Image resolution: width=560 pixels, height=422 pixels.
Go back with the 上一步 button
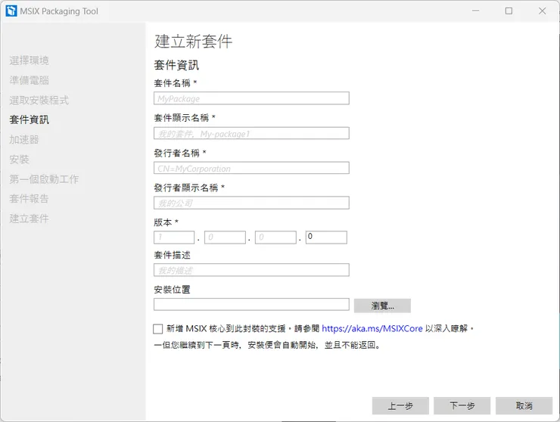[400, 405]
